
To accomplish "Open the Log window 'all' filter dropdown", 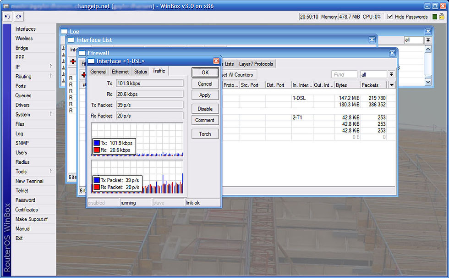I will tap(428, 40).
